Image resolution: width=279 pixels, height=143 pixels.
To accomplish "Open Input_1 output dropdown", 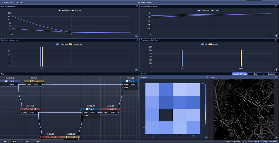I will click(x=14, y=84).
